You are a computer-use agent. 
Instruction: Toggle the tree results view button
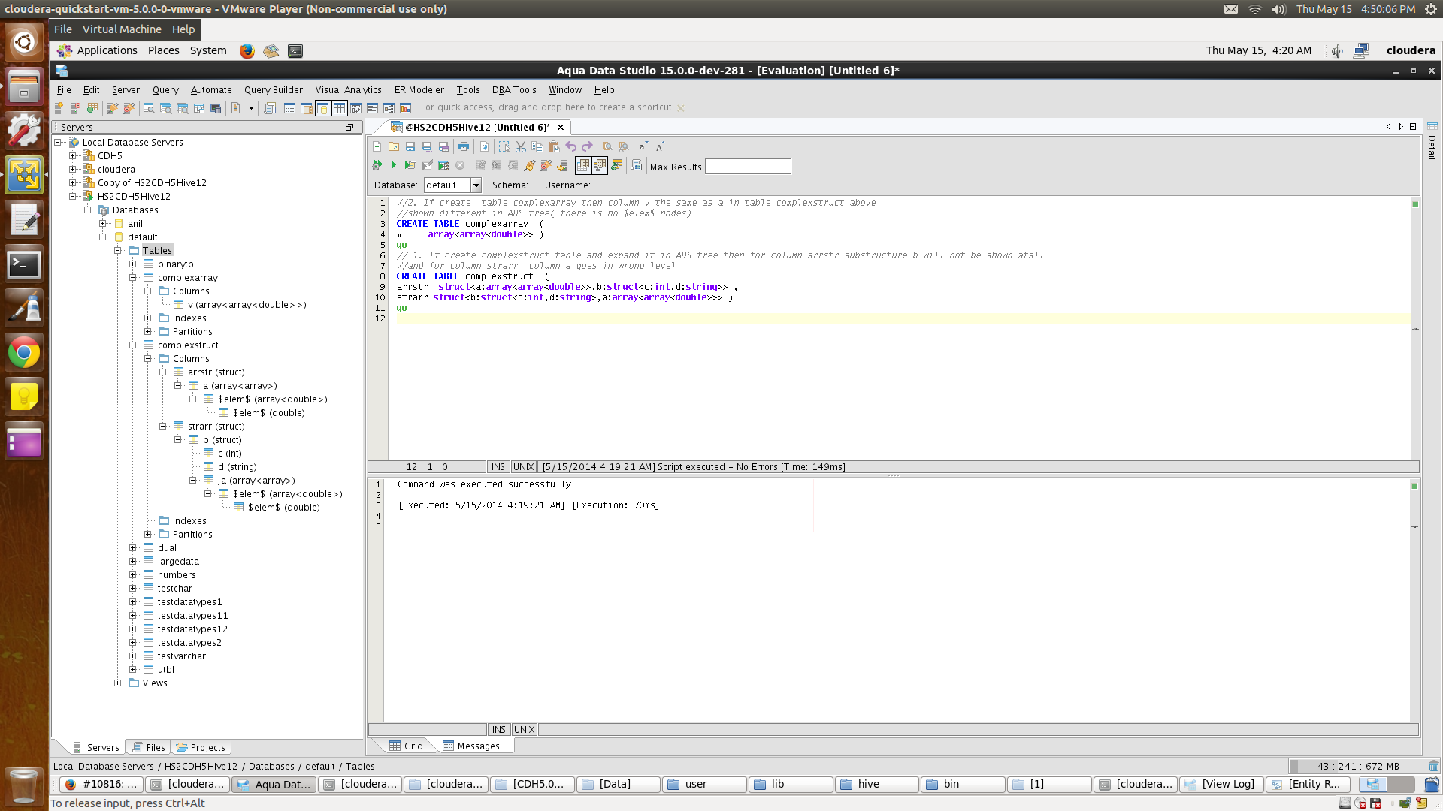(x=600, y=165)
